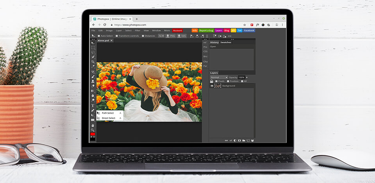
Task: Pick the Type tool
Action: click(x=93, y=106)
